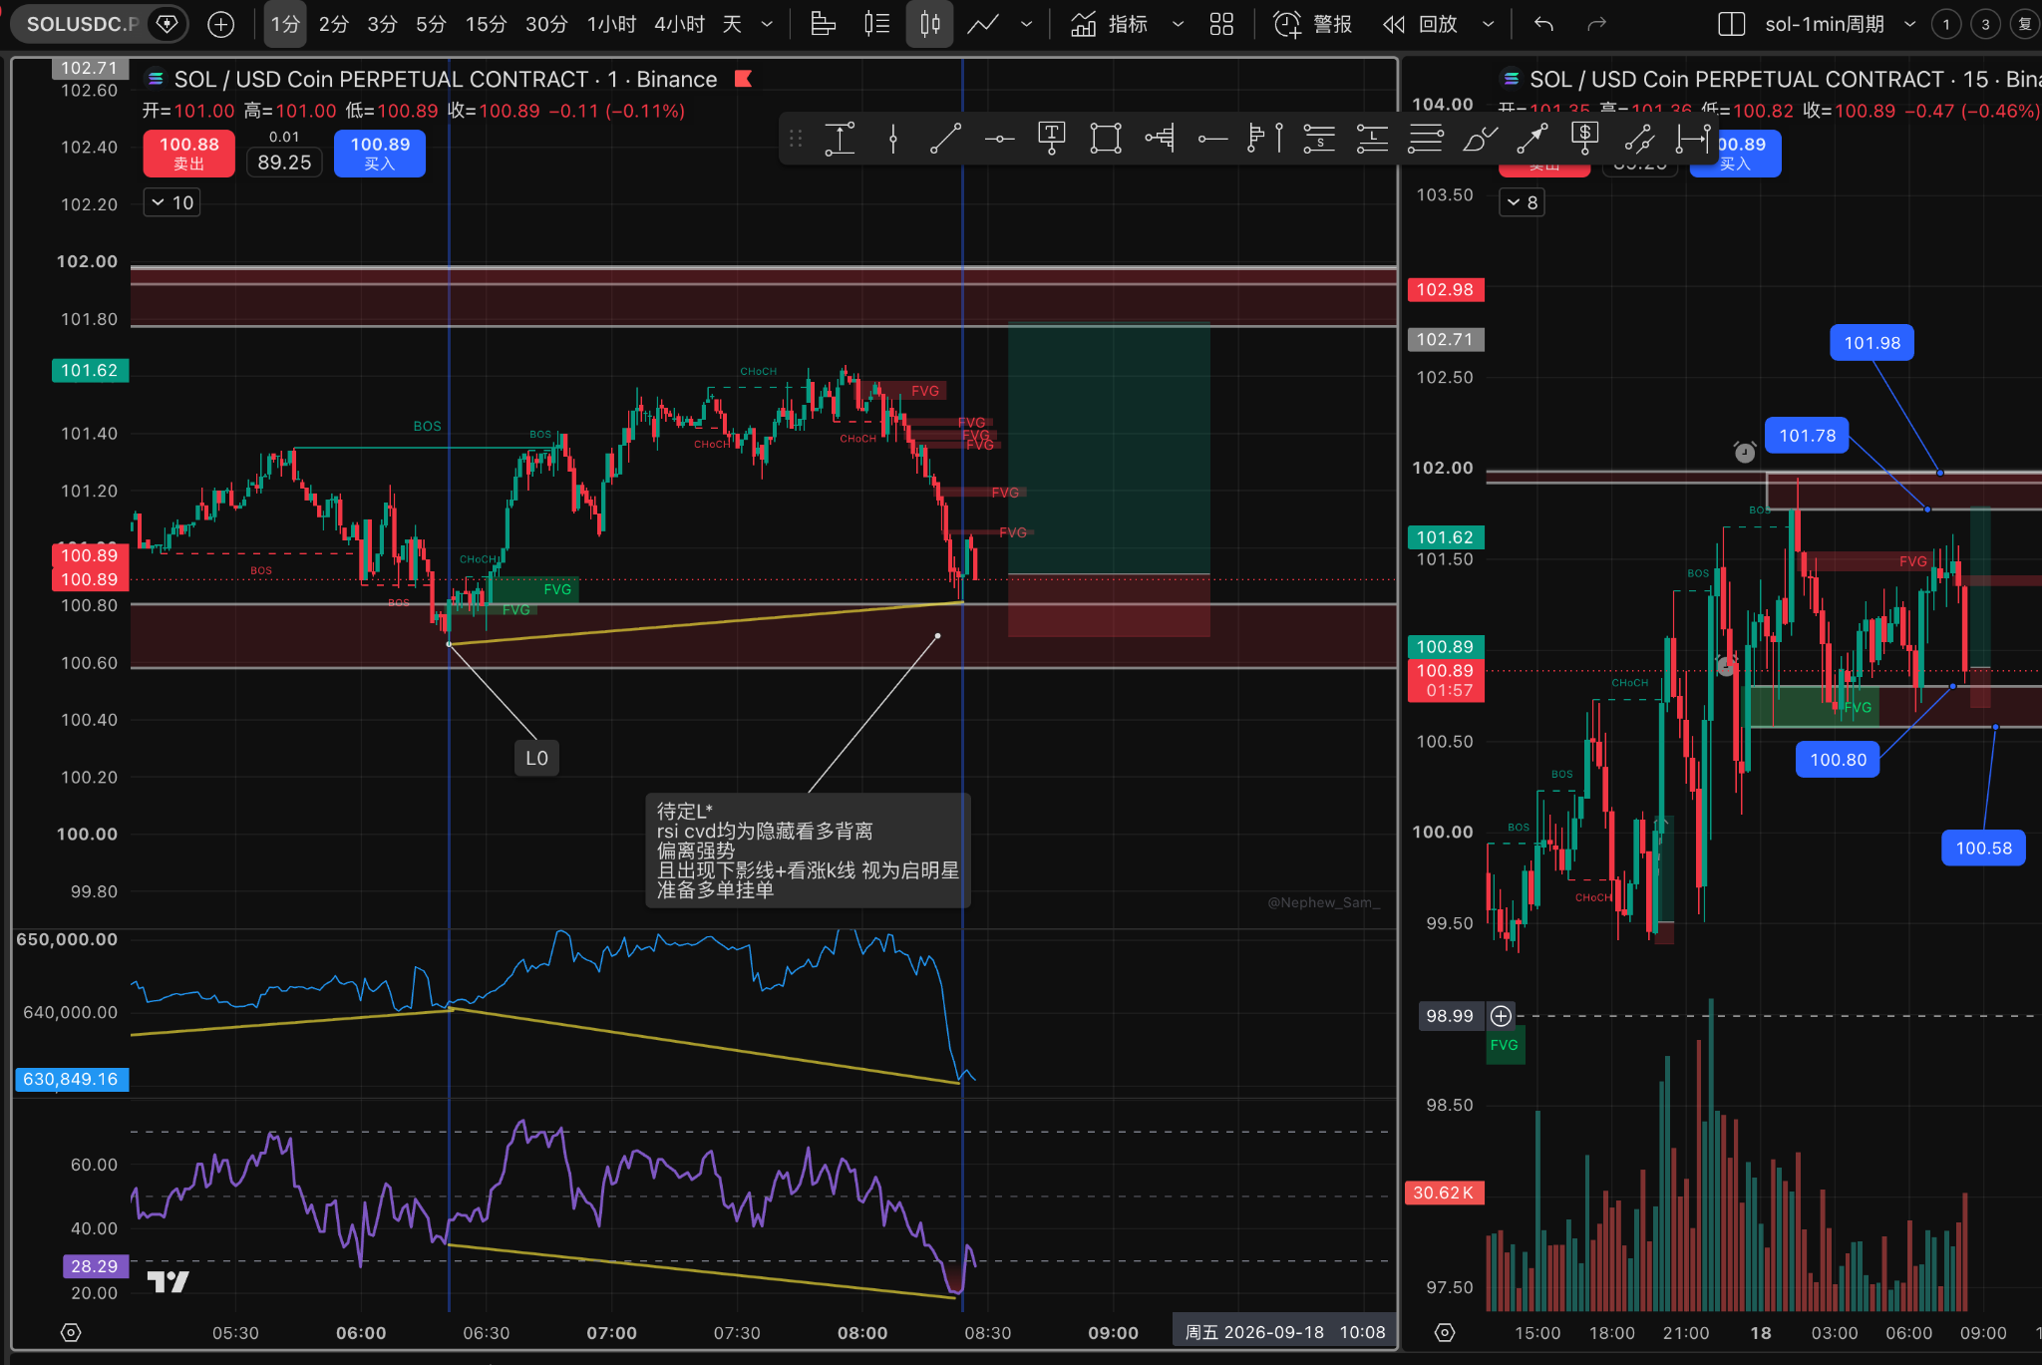Switch to line chart style
Viewport: 2042px width, 1365px height.
[x=983, y=24]
